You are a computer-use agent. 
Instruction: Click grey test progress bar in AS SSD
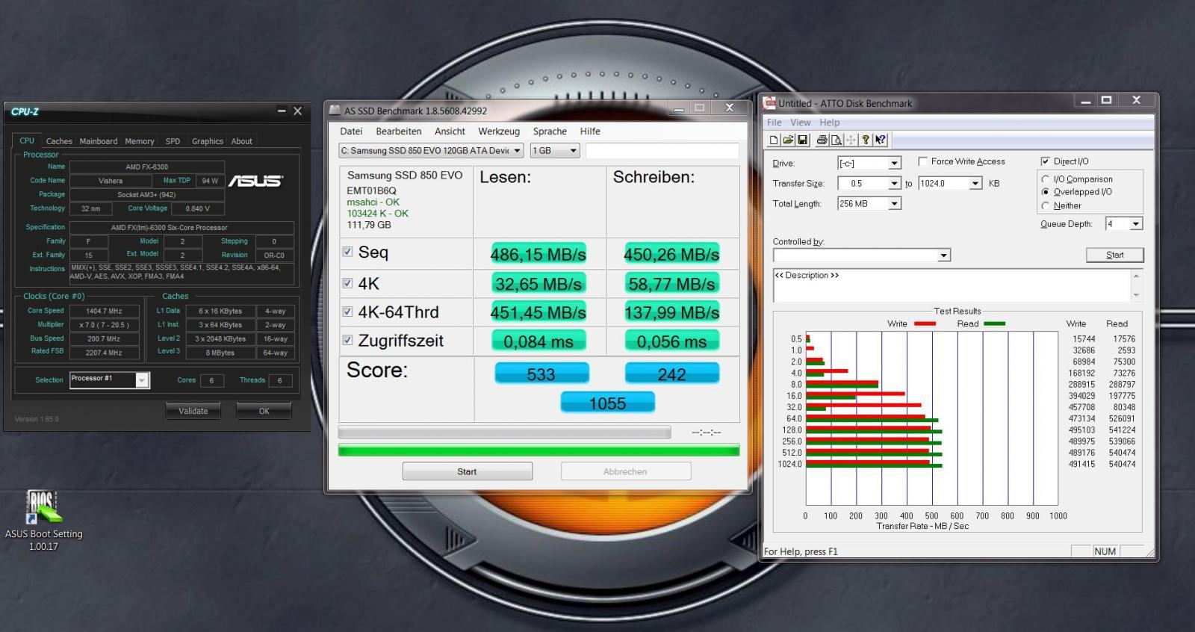(504, 432)
